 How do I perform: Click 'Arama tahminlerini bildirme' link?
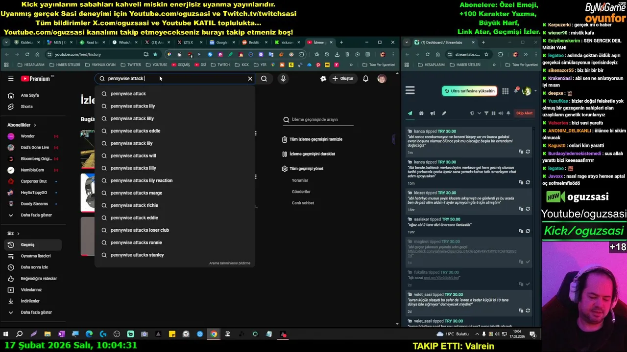click(230, 263)
